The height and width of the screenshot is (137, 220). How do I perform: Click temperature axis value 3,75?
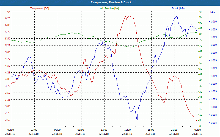8,86
